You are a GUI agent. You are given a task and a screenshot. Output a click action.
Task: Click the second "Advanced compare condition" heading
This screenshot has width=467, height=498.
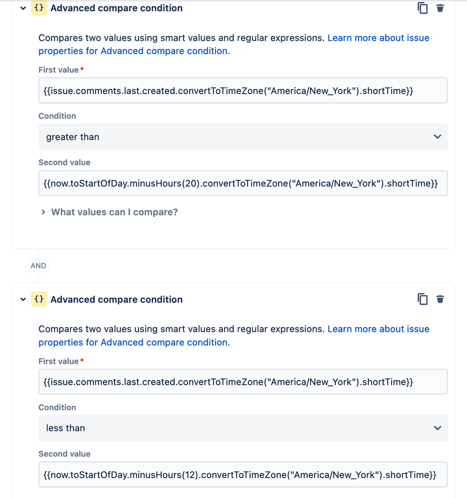coord(116,299)
